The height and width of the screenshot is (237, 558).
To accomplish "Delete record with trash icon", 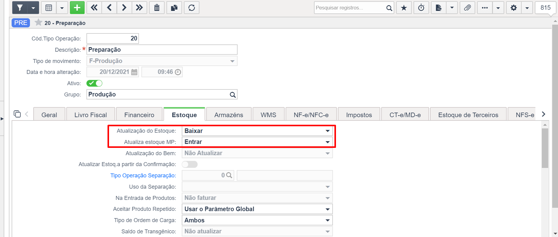I will (157, 8).
